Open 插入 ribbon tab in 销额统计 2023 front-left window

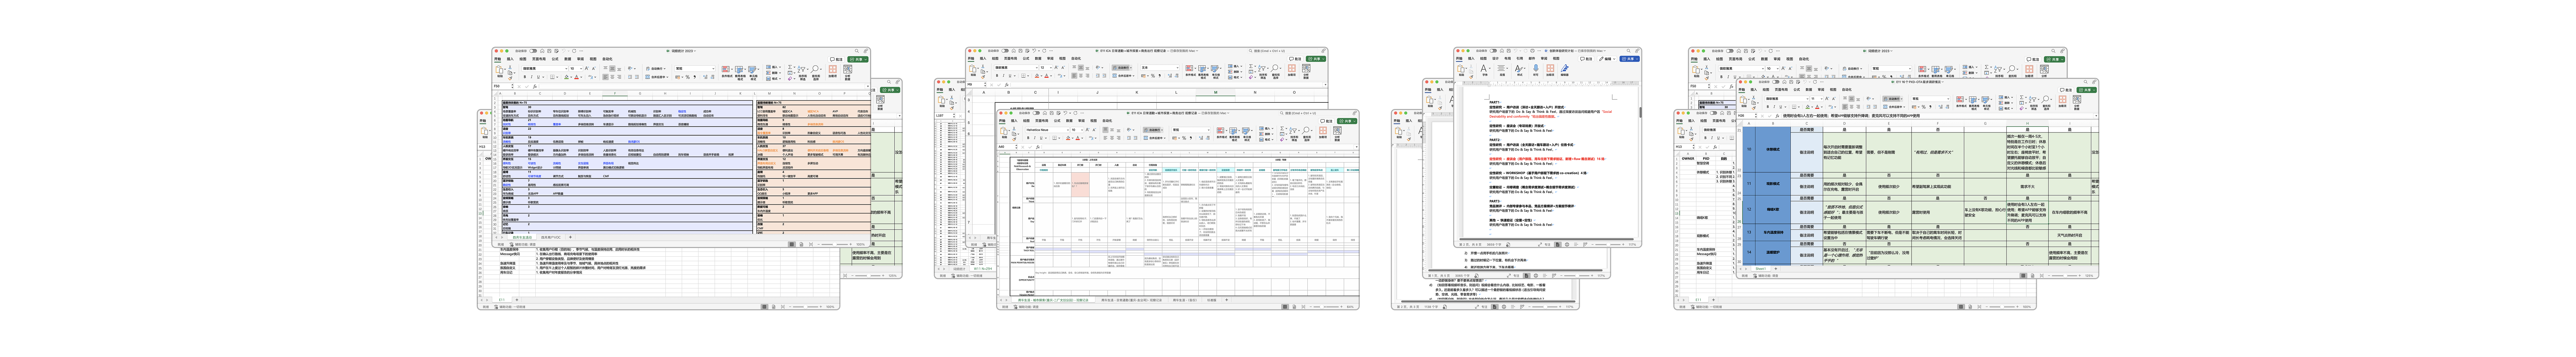coord(510,59)
